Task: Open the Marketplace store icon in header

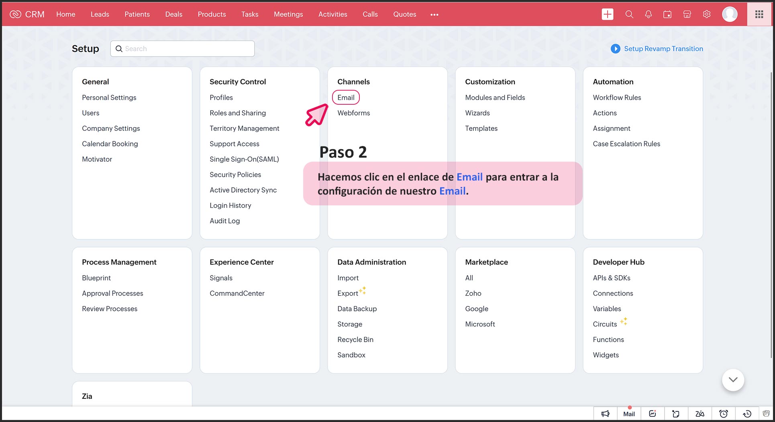Action: click(687, 14)
